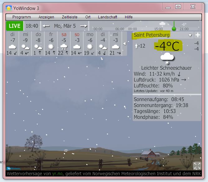Viewport: 208px width, 182px height.
Task: Click the wind direction arrow next to Wind
Action: [x=179, y=74]
